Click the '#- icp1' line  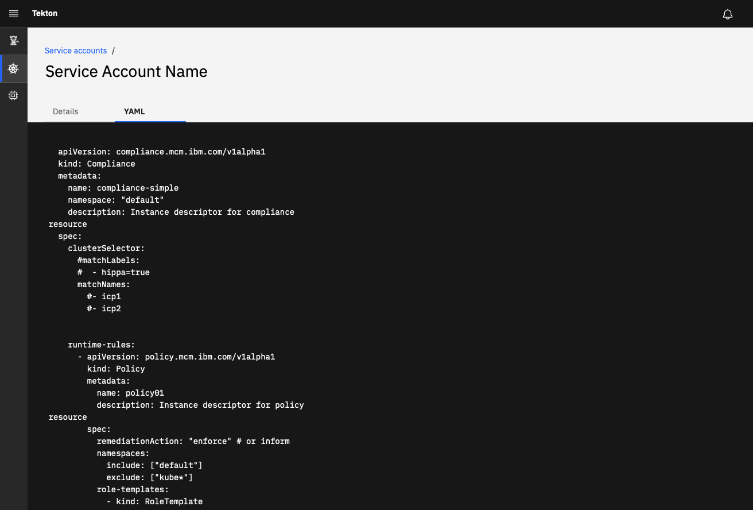[x=104, y=296]
